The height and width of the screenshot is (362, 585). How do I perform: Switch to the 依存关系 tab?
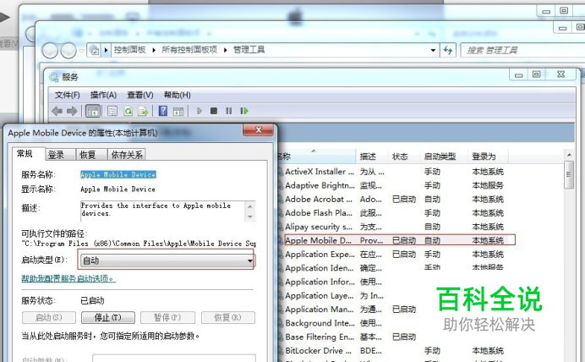[x=127, y=155]
